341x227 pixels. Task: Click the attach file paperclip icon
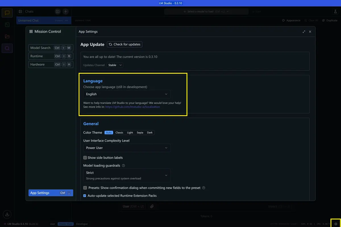[x=152, y=207]
